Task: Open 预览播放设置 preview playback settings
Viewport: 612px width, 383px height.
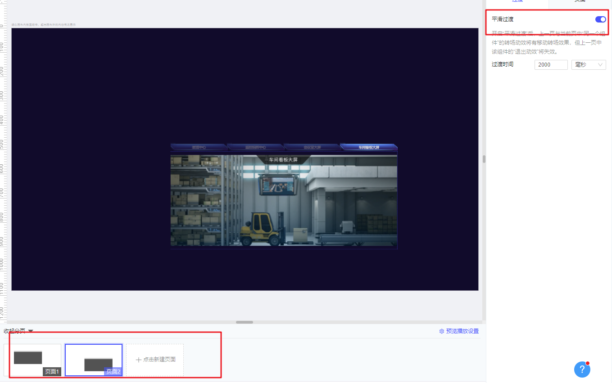Action: pos(462,331)
